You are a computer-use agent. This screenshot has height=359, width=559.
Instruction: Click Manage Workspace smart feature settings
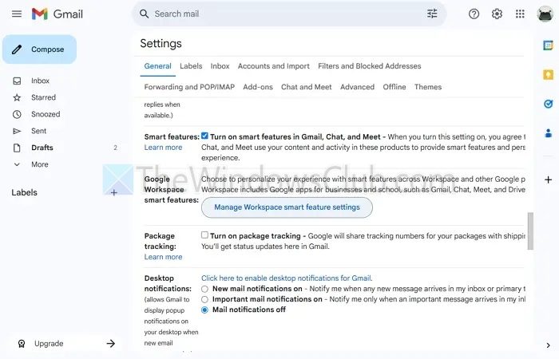[x=287, y=207]
